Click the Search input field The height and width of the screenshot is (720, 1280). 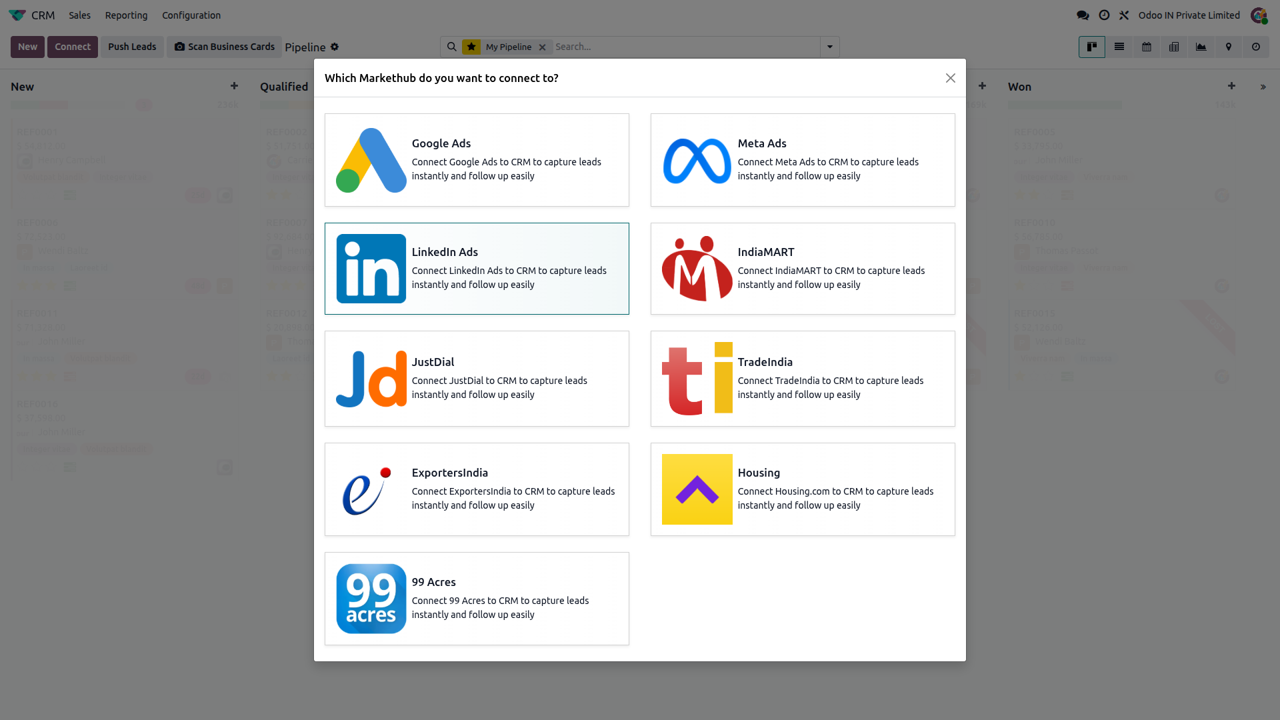coord(685,47)
